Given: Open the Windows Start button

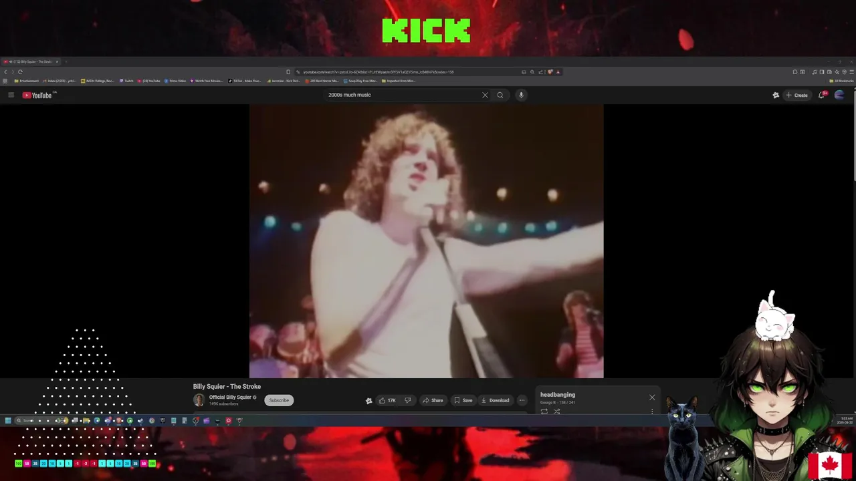Looking at the screenshot, I should [8, 421].
